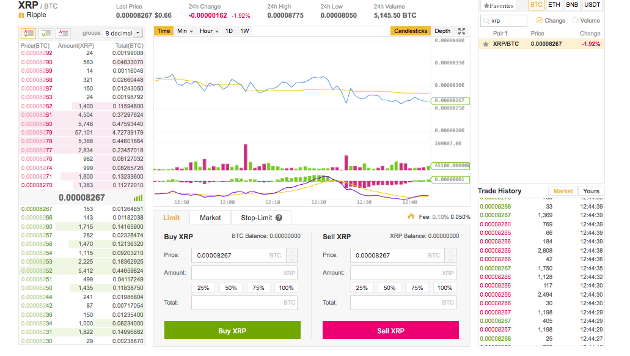The image size is (630, 356).
Task: Set sell amount to 25%
Action: pyautogui.click(x=362, y=287)
